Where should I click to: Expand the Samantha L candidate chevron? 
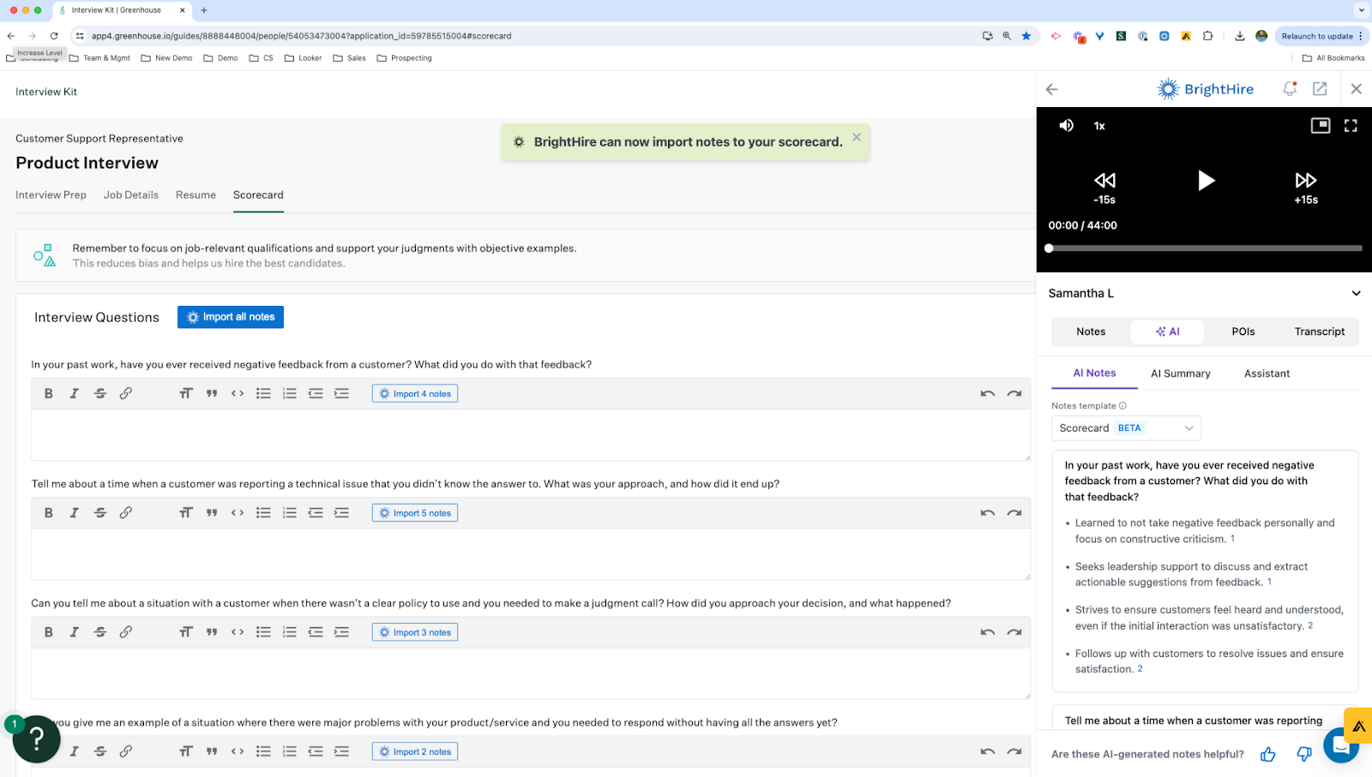(x=1356, y=294)
